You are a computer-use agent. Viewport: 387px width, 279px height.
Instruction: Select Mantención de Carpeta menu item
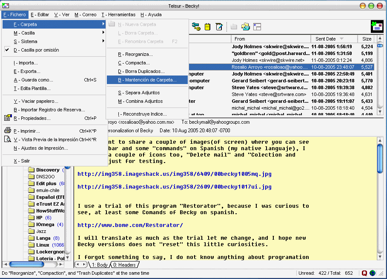(147, 80)
